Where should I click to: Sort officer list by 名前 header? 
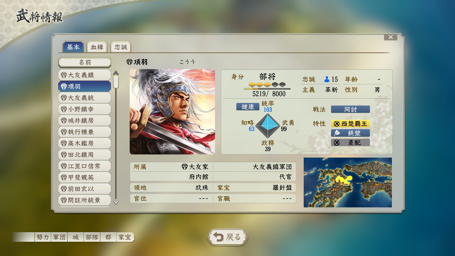point(84,62)
